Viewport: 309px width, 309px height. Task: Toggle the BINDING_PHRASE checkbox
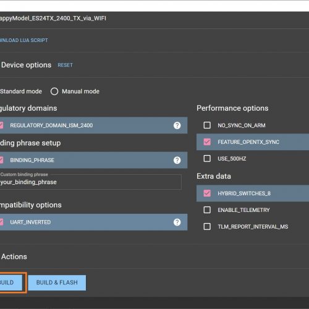coord(1,160)
